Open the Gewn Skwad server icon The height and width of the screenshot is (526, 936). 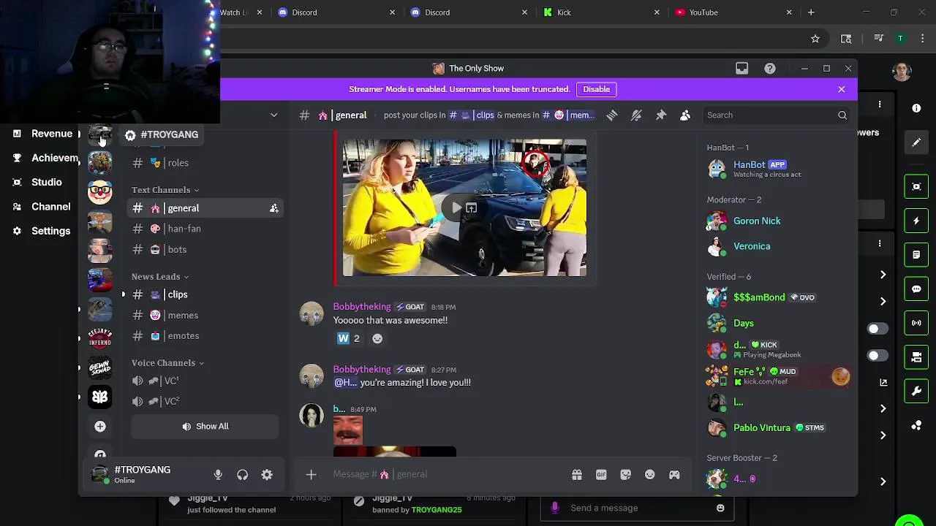coord(100,367)
